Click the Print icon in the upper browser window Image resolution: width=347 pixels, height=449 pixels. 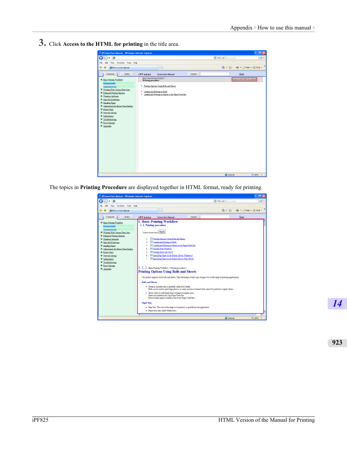click(x=237, y=67)
